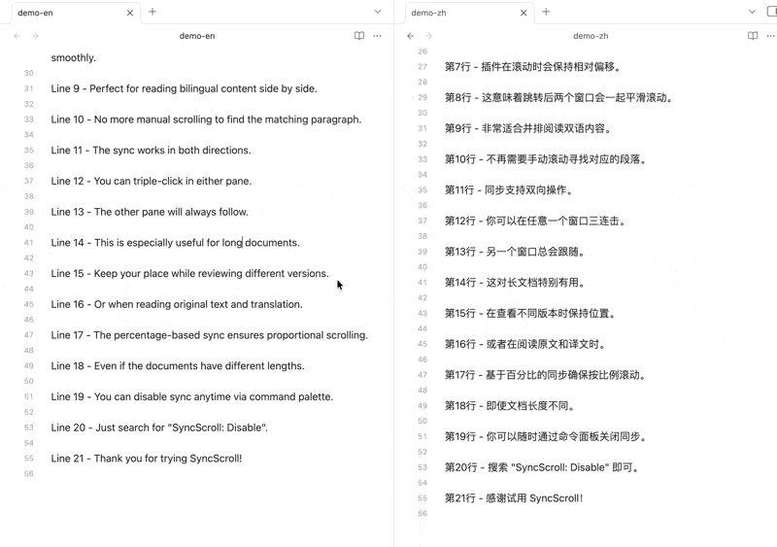Toggle reading view in demo-zh pane

click(753, 36)
